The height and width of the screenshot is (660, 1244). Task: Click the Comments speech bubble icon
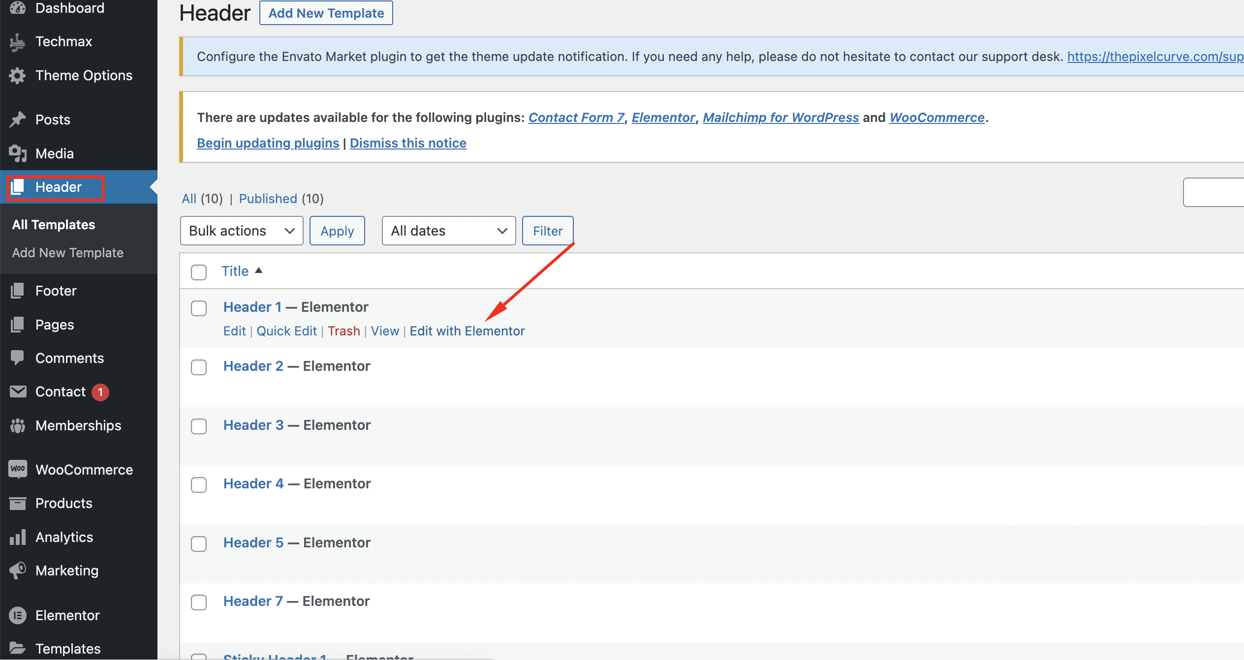(18, 358)
